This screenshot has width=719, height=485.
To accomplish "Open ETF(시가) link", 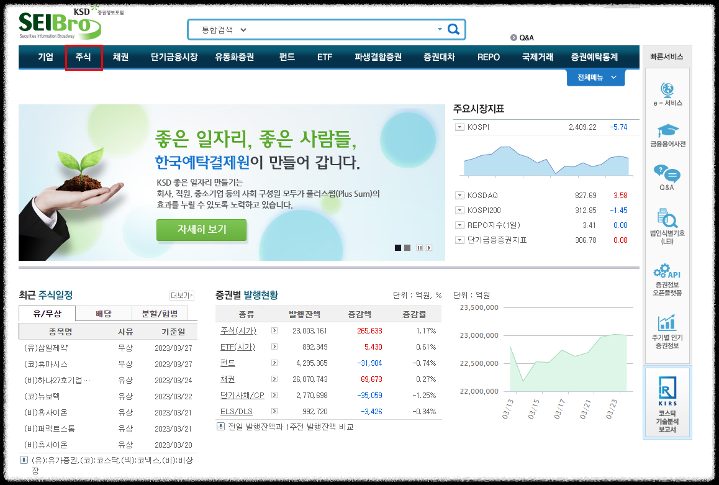I will pyautogui.click(x=238, y=347).
